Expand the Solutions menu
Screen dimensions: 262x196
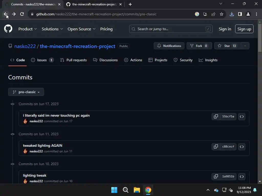click(x=52, y=29)
